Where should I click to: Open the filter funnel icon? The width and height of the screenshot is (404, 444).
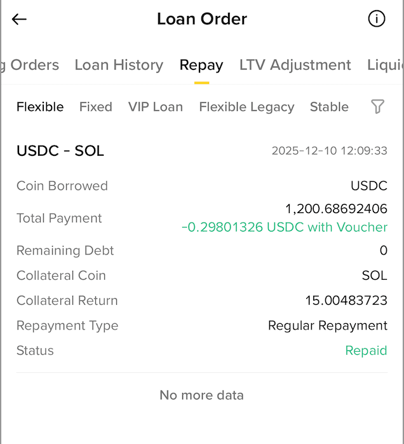pyautogui.click(x=378, y=107)
